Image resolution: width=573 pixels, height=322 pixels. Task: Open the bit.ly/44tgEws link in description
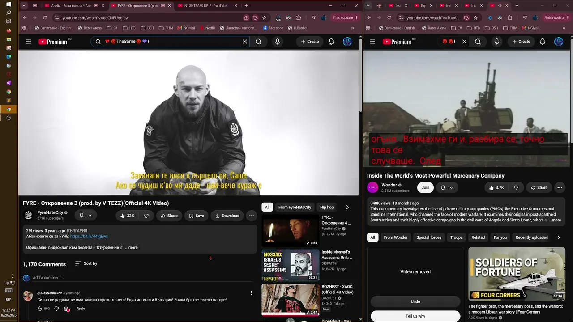(89, 236)
